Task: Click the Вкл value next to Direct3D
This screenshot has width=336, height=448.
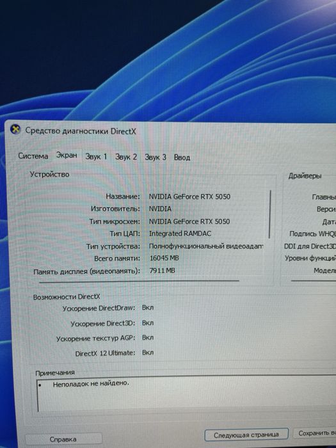Action: click(x=148, y=323)
